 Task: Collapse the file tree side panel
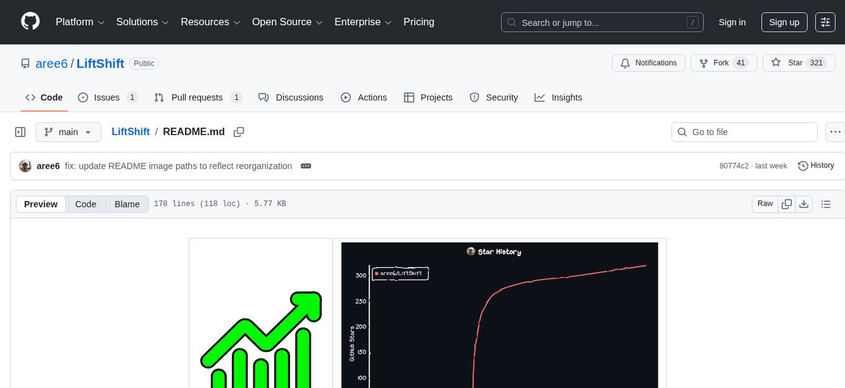(20, 132)
